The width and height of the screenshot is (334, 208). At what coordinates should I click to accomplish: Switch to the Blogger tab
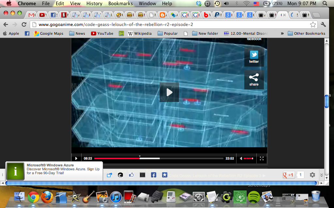[162, 15]
